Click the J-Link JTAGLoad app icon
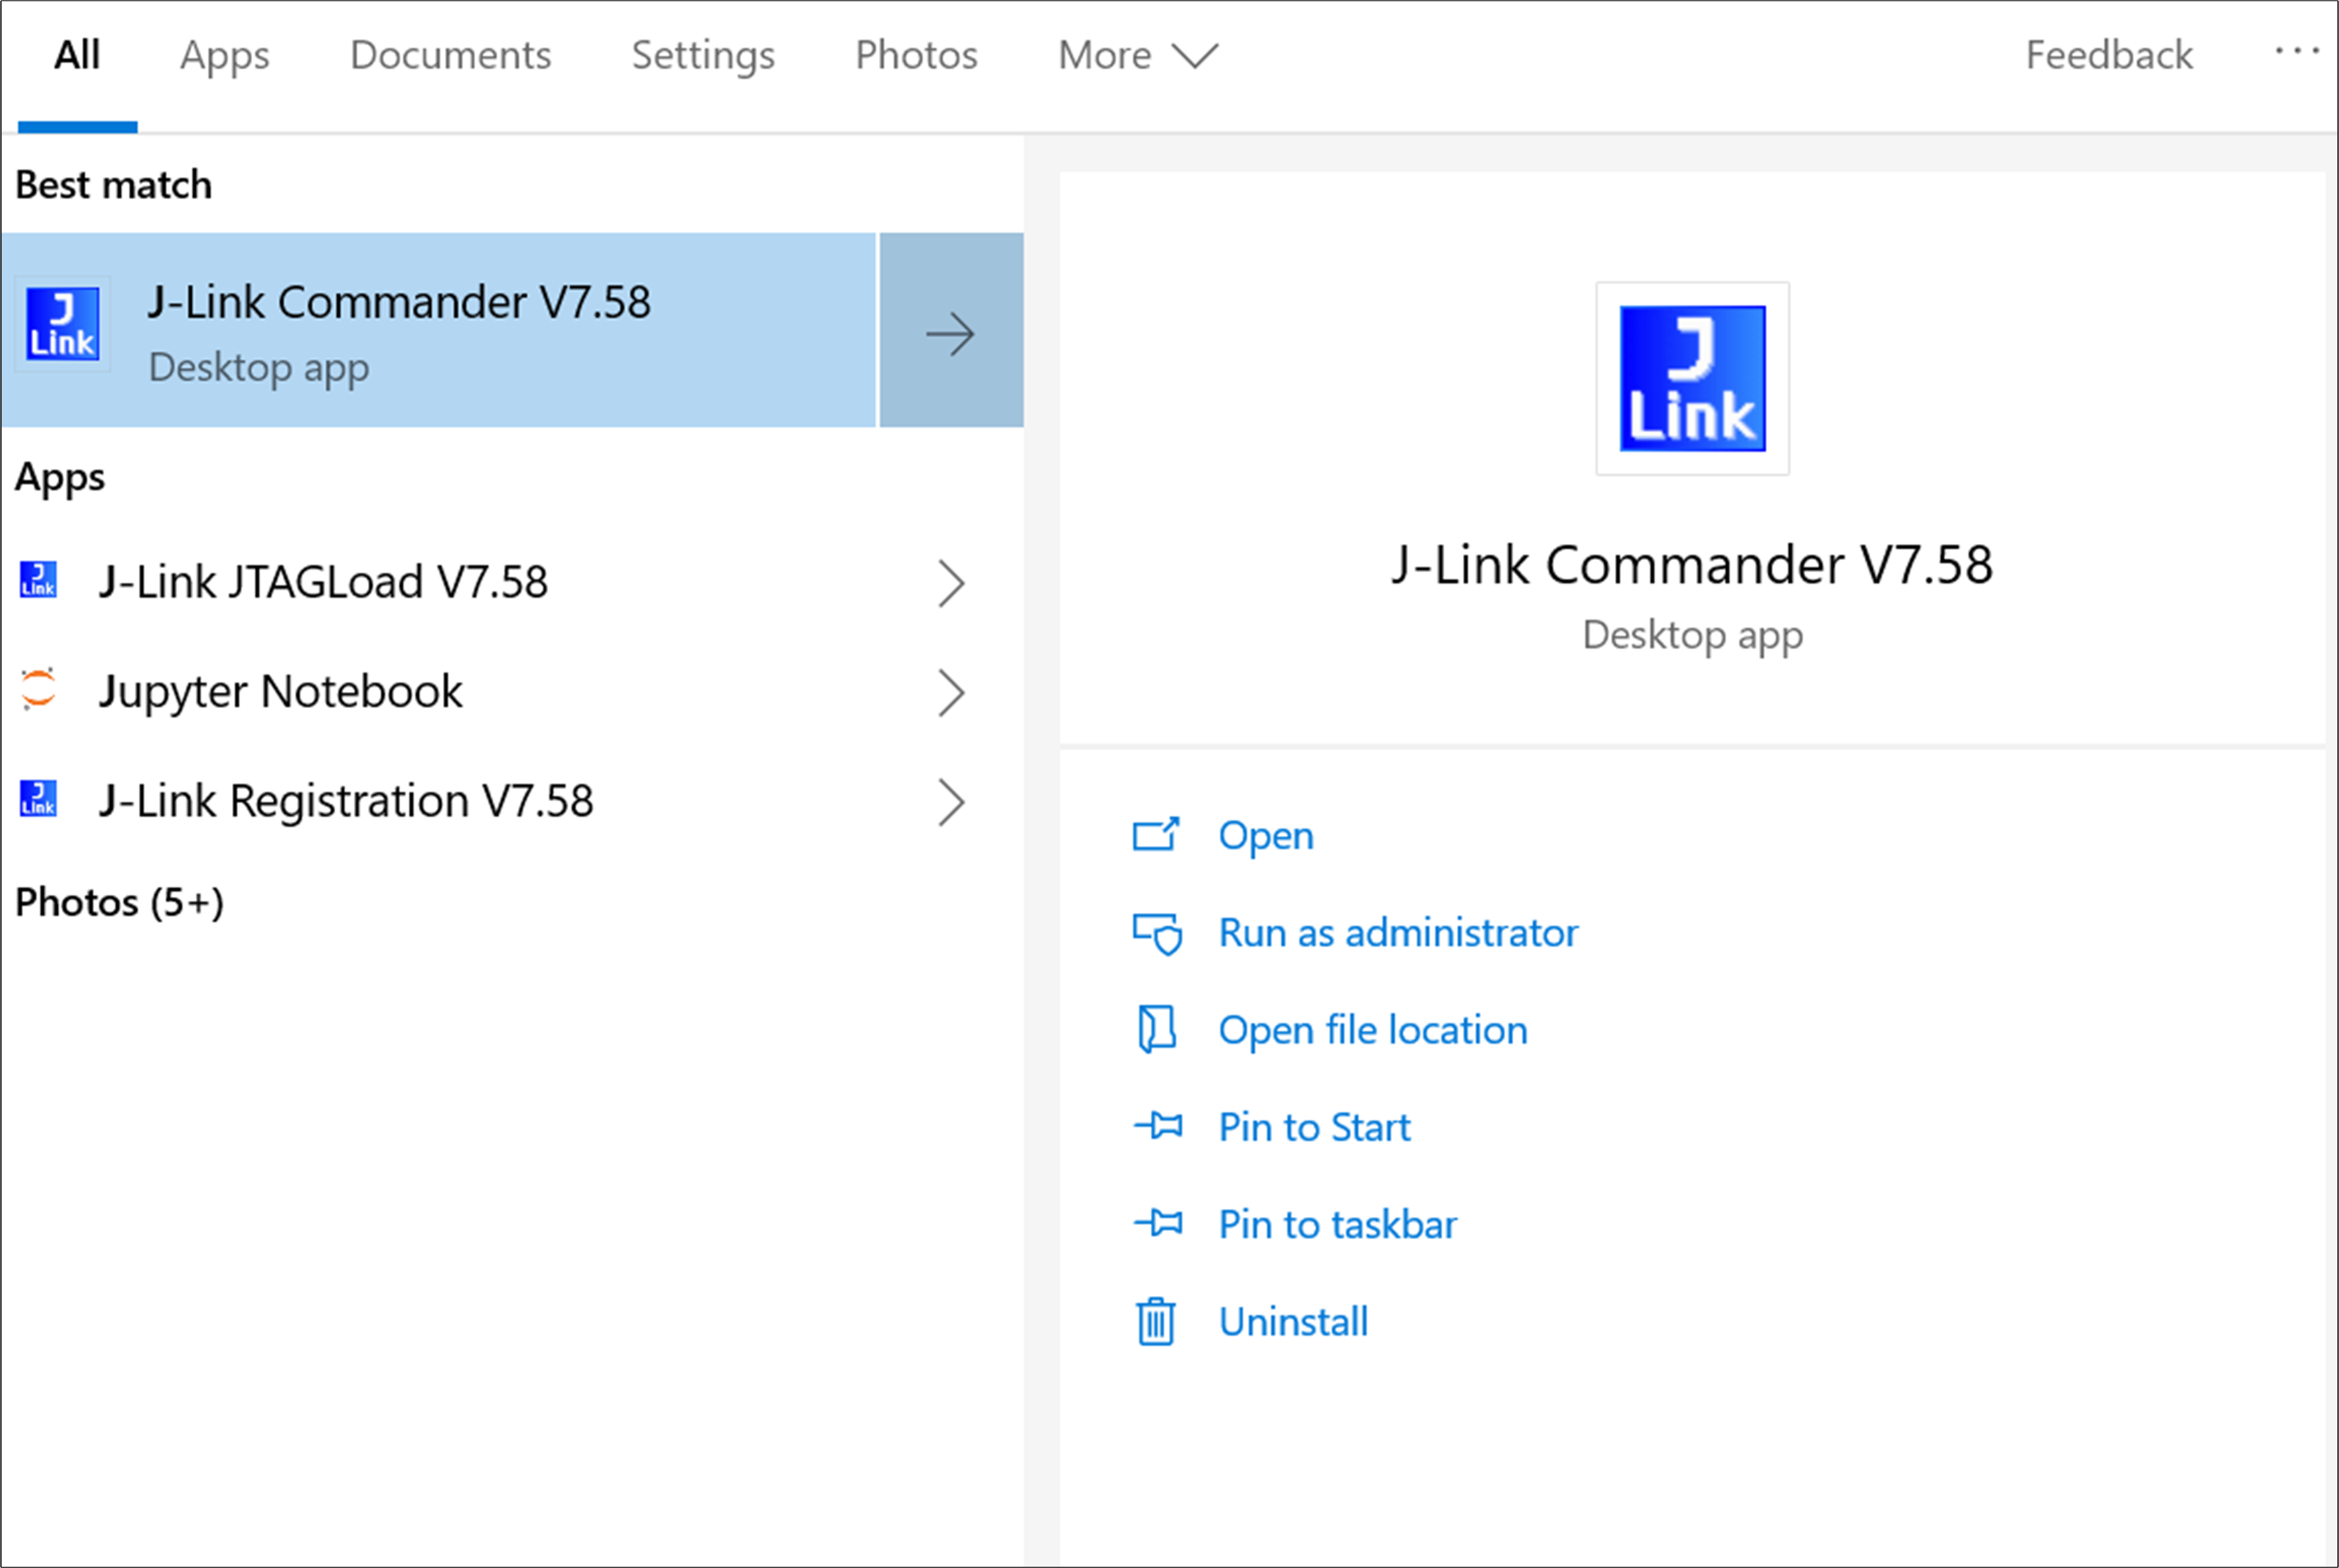This screenshot has height=1568, width=2339. point(38,580)
